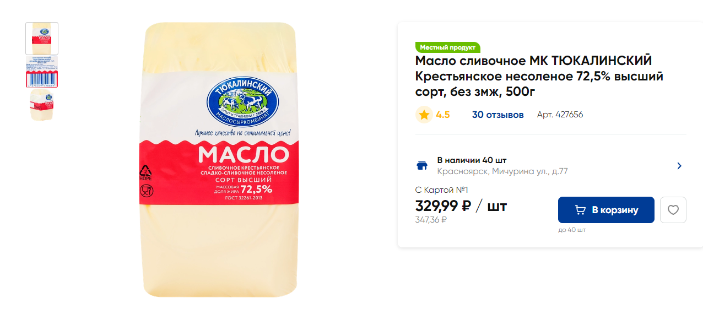Add product to favorites with heart icon
703x319 pixels.
coord(673,210)
